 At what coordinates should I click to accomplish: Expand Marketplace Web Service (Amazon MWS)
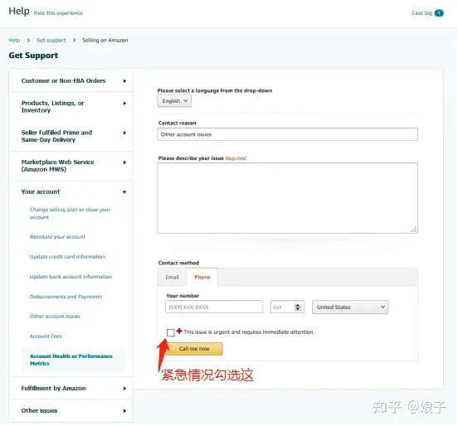pos(71,166)
